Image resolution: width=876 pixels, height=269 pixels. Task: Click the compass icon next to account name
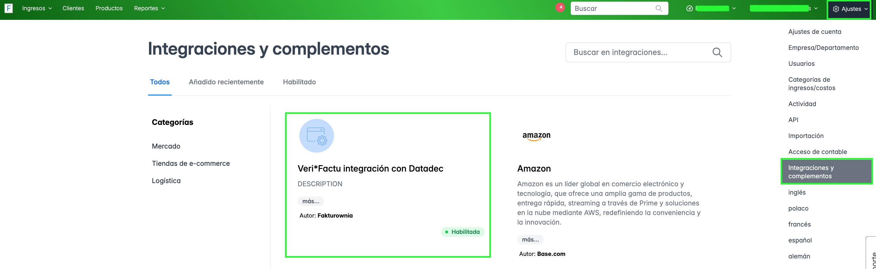(x=689, y=9)
